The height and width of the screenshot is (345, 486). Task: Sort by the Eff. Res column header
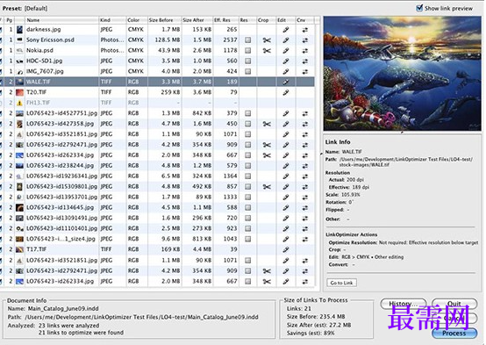(x=225, y=20)
